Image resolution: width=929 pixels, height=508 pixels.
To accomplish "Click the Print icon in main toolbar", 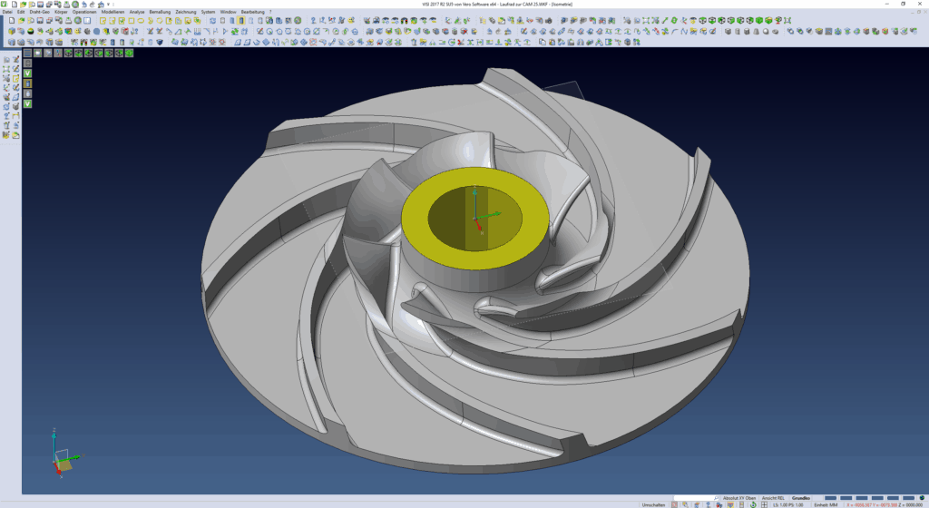I will pos(68,20).
